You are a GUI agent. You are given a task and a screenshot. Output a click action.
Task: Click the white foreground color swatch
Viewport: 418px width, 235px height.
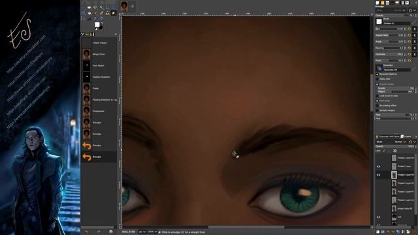click(97, 25)
